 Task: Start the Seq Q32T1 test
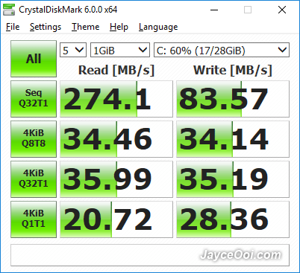click(34, 99)
